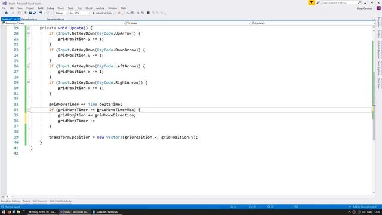Open the Window menu

pos(113,8)
